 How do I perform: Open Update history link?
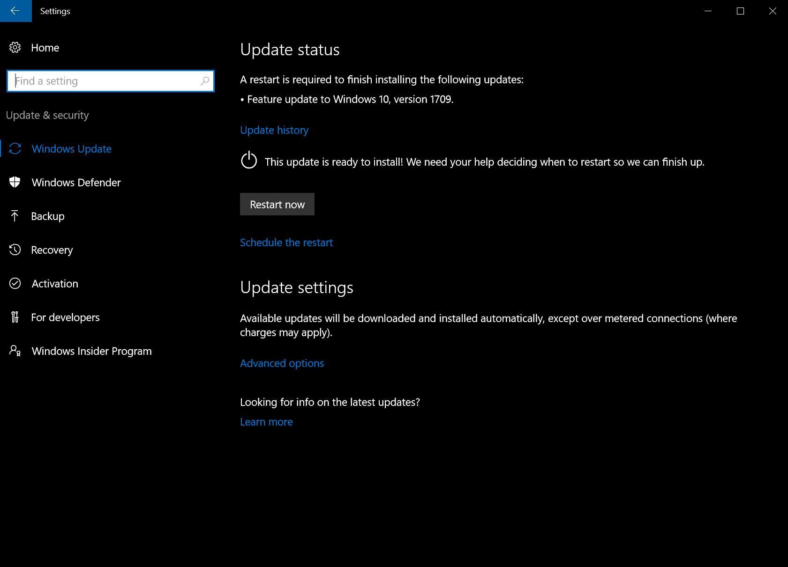click(274, 130)
